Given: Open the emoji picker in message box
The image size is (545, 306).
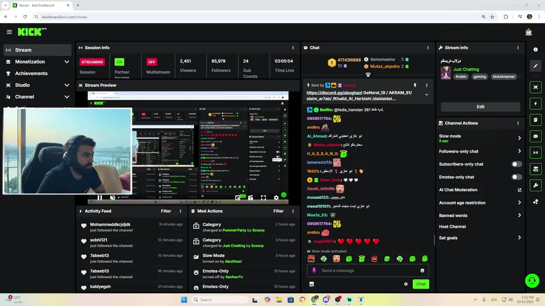Looking at the screenshot, I should point(422,270).
